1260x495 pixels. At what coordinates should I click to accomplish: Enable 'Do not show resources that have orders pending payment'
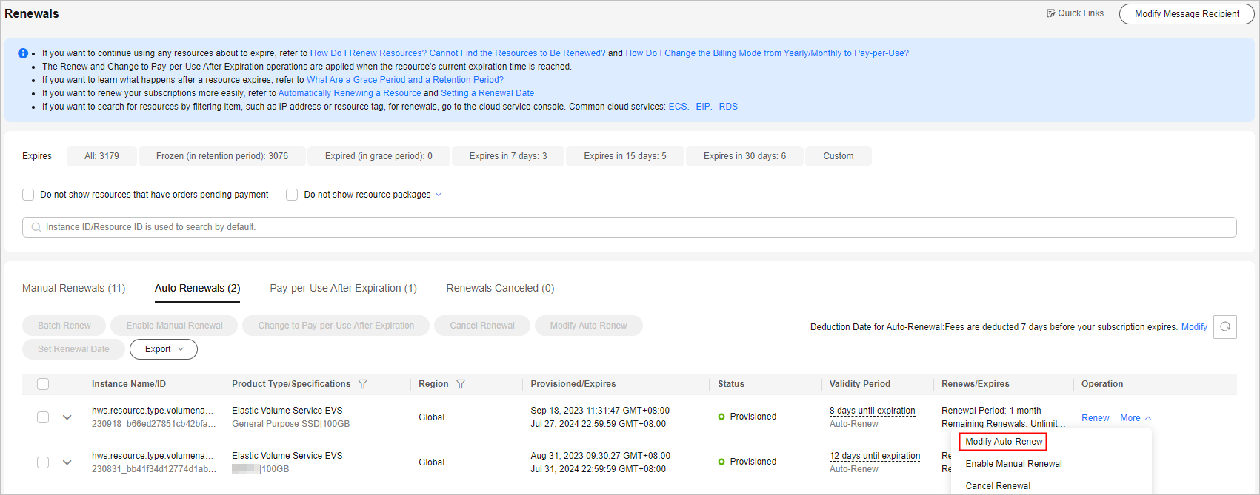click(29, 195)
